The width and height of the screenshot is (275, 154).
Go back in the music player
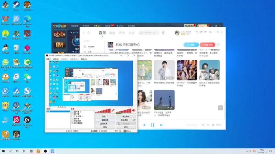(x=84, y=33)
